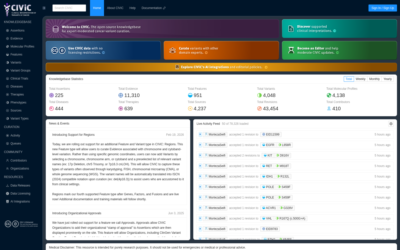Click the Sign In / Sign Up button
The image size is (400, 250).
click(x=383, y=8)
